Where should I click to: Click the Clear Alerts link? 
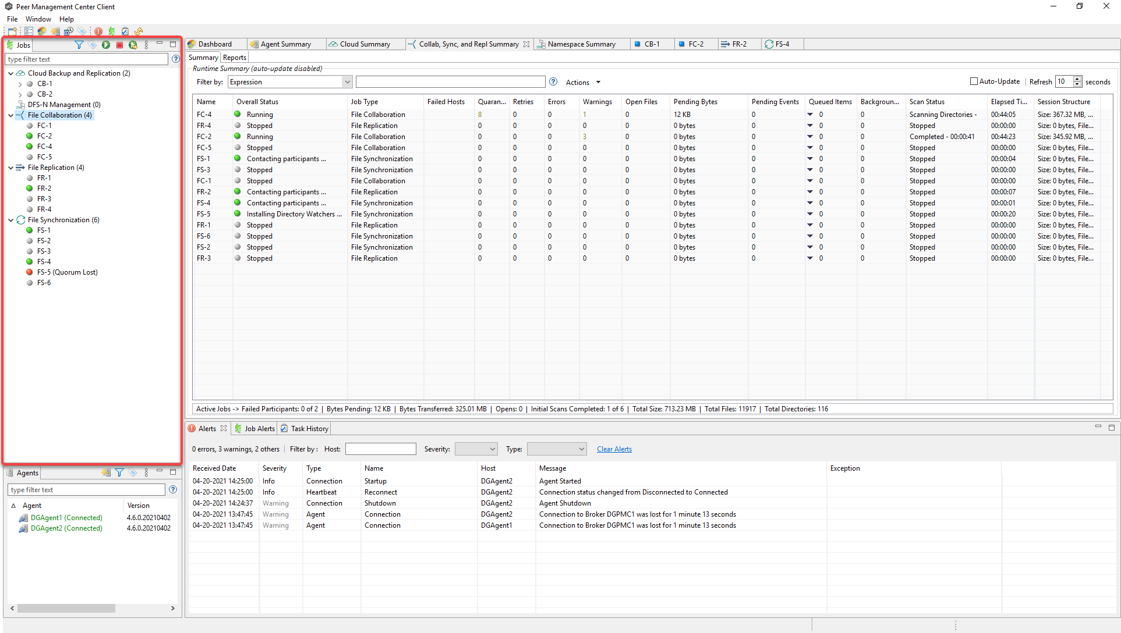tap(614, 449)
